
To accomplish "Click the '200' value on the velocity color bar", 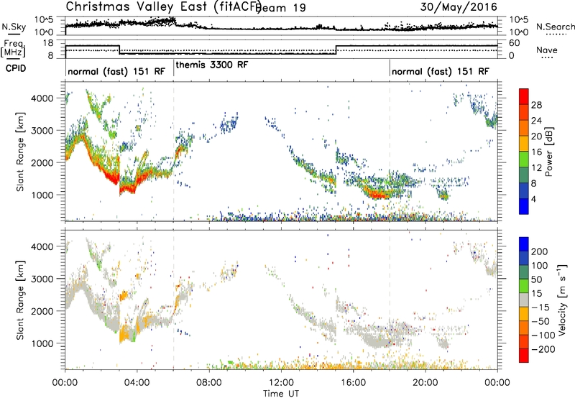I will (x=540, y=251).
